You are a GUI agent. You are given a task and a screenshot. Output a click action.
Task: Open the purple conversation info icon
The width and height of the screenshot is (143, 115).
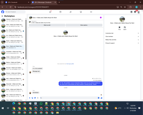click(101, 18)
